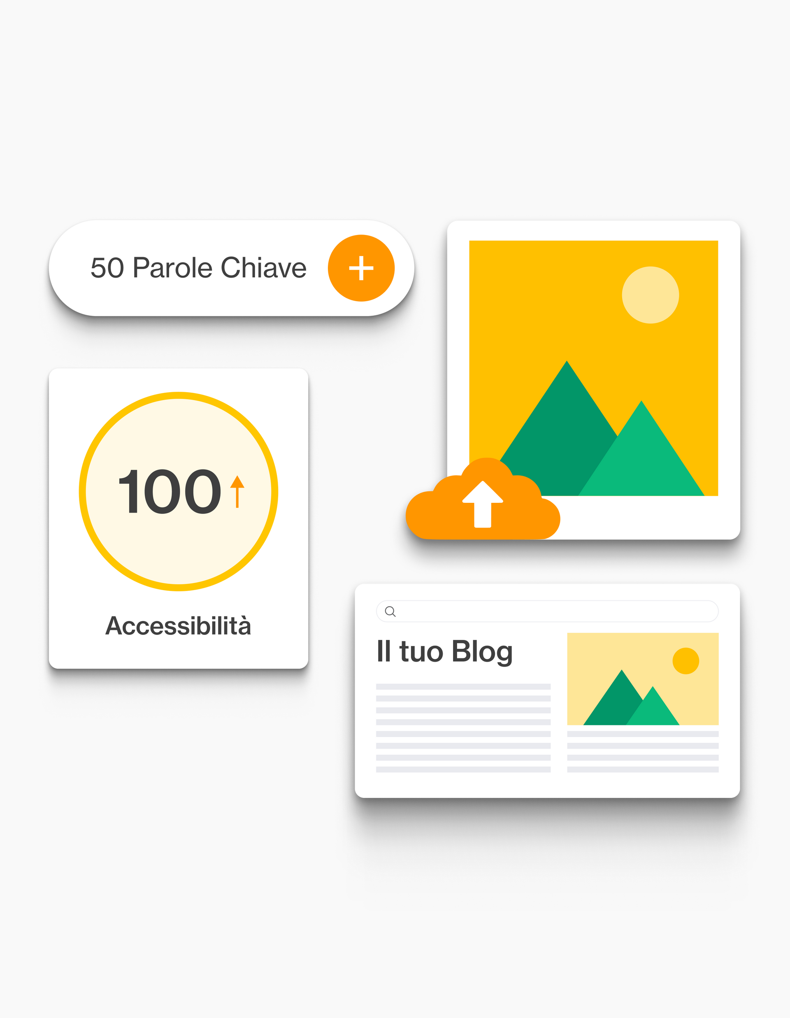Select the 50 Parole Chiave label

pos(199,268)
